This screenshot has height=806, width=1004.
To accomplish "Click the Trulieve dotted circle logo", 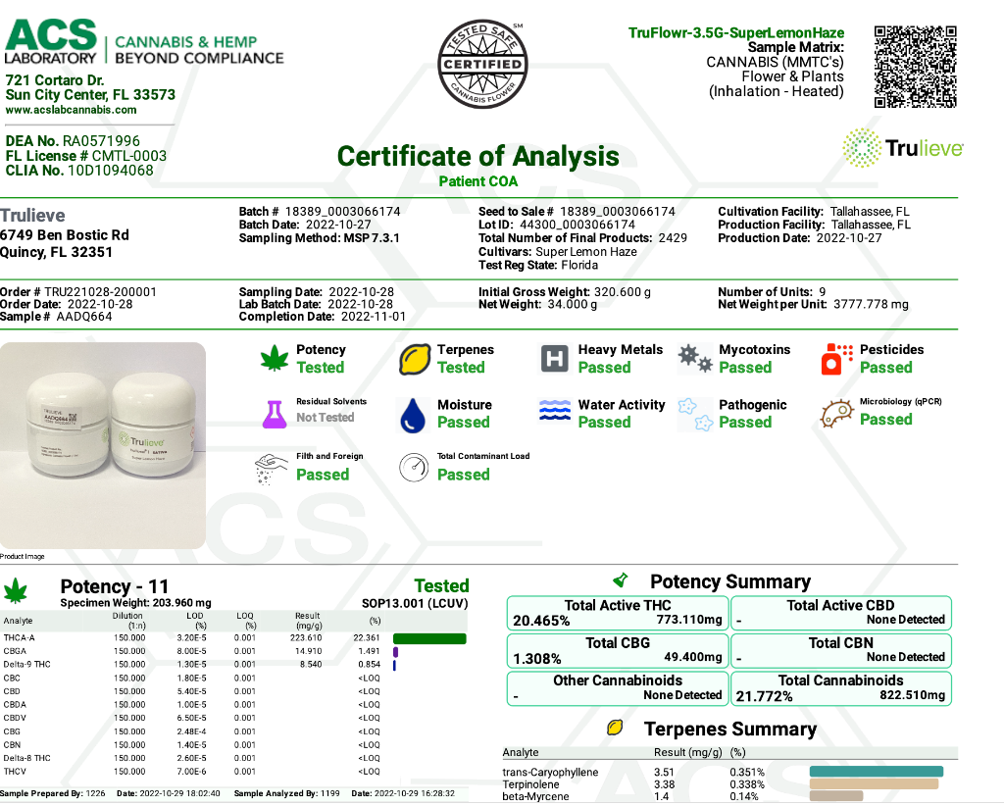I will tap(862, 148).
